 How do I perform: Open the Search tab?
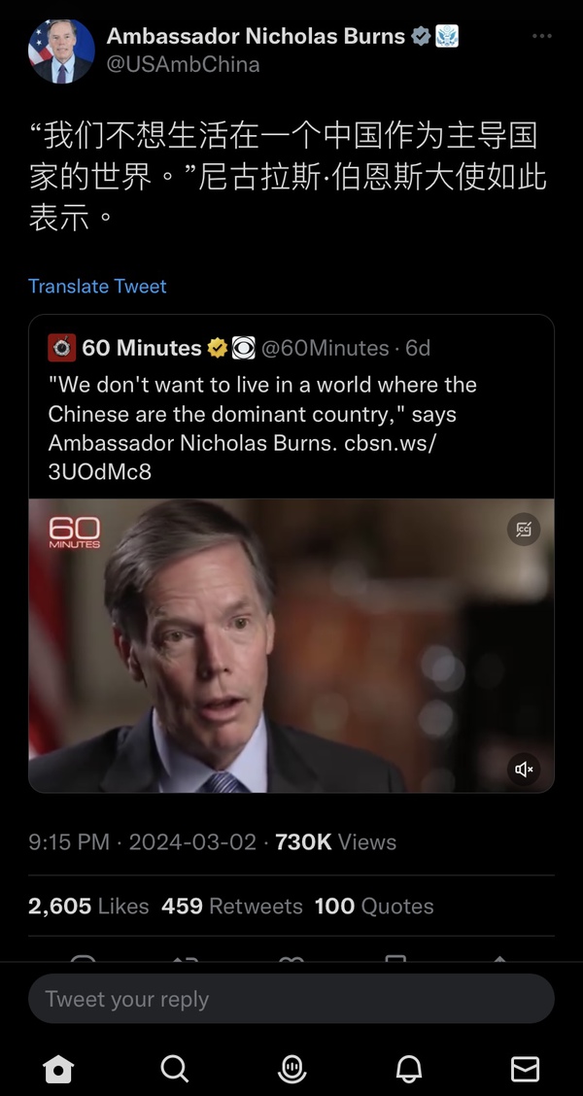(175, 1069)
